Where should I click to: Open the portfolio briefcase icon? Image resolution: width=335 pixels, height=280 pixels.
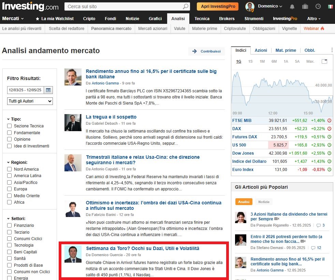305,6
